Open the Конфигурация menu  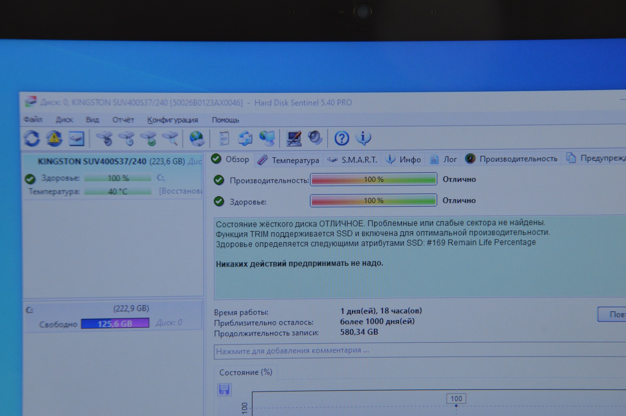point(172,120)
